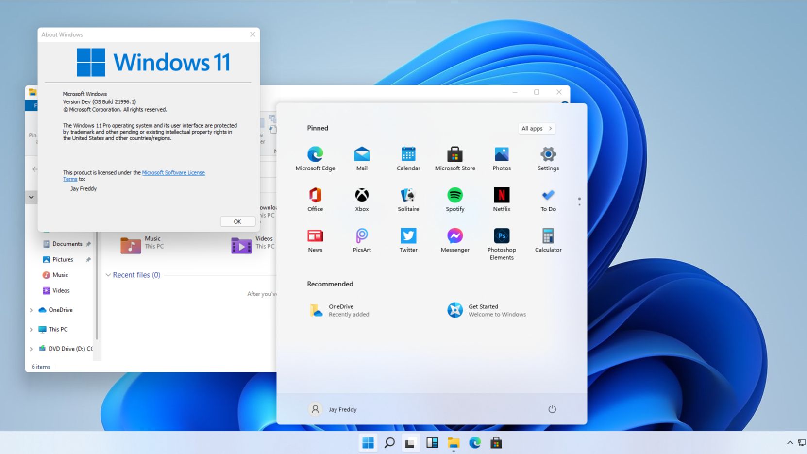This screenshot has width=807, height=454.
Task: Open Edge from the taskbar
Action: (x=475, y=443)
